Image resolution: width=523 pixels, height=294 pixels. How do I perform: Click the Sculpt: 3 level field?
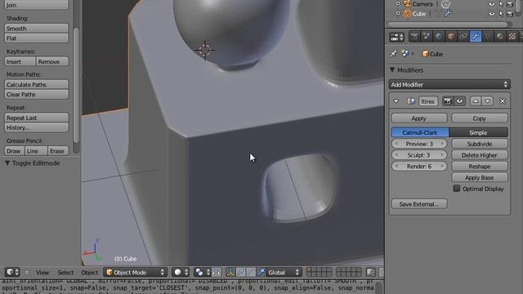click(419, 155)
